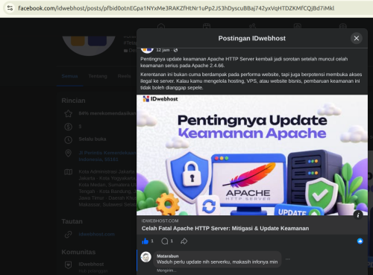Click the info icon on post image

[x=358, y=215]
